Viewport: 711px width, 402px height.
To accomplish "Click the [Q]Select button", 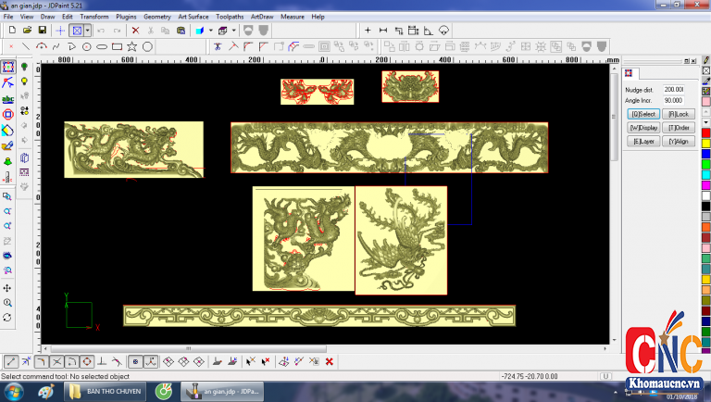I will [642, 113].
